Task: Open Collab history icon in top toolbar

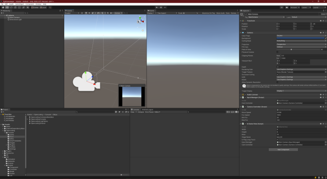Action: (282, 7)
